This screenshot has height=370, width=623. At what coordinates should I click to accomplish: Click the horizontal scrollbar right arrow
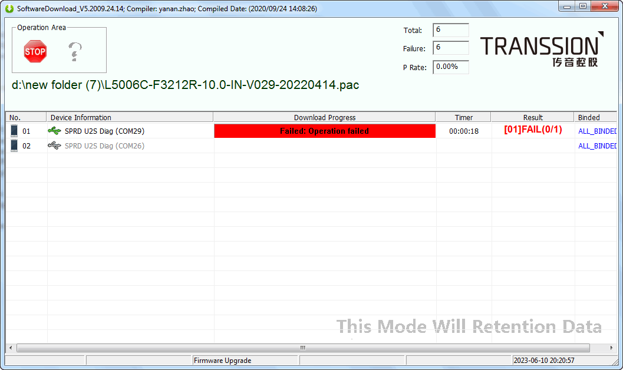pos(611,348)
